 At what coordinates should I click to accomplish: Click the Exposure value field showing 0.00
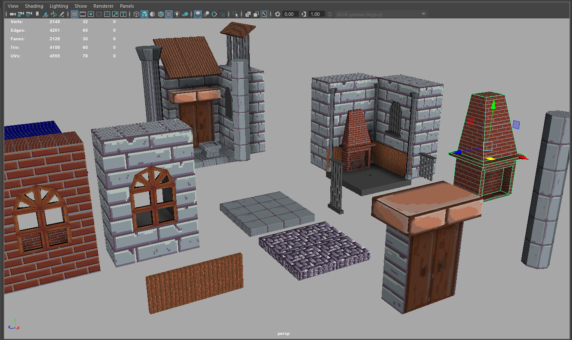tap(289, 14)
